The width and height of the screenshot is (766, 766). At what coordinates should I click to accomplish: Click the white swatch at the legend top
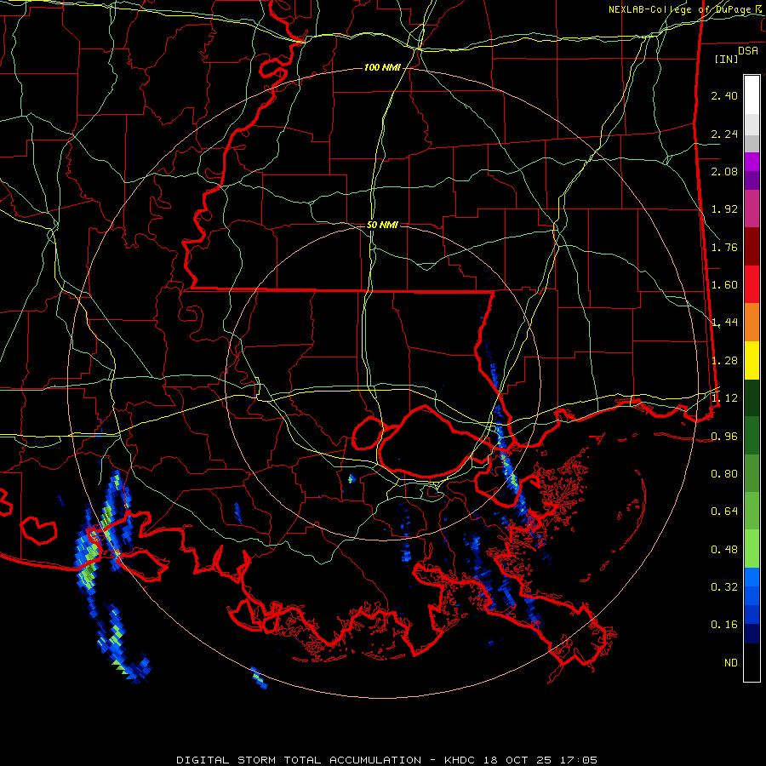pos(752,94)
